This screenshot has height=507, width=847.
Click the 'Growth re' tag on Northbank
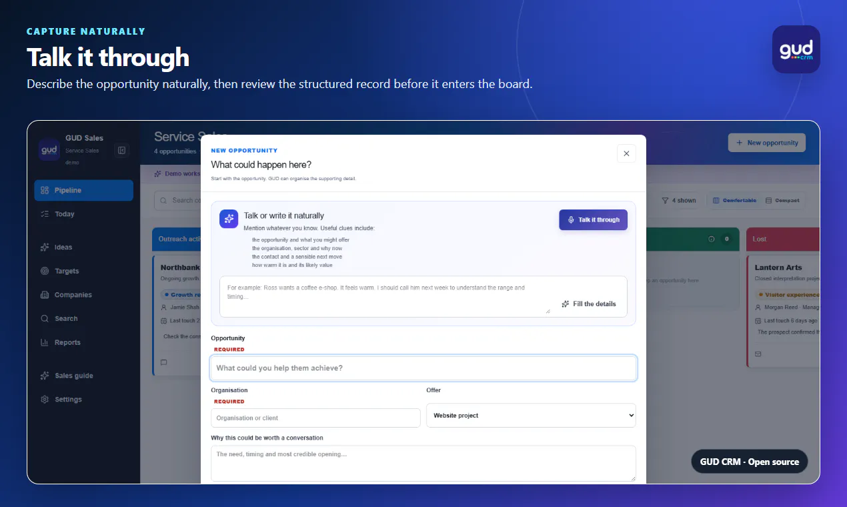(180, 294)
